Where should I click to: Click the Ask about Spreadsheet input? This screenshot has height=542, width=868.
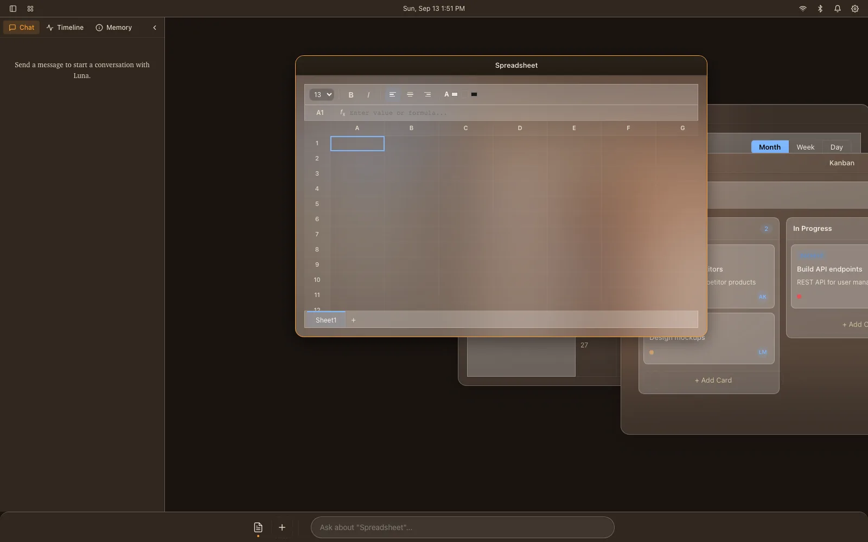[x=462, y=527]
